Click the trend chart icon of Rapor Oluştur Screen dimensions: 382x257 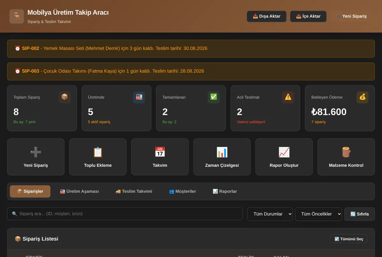pyautogui.click(x=284, y=152)
